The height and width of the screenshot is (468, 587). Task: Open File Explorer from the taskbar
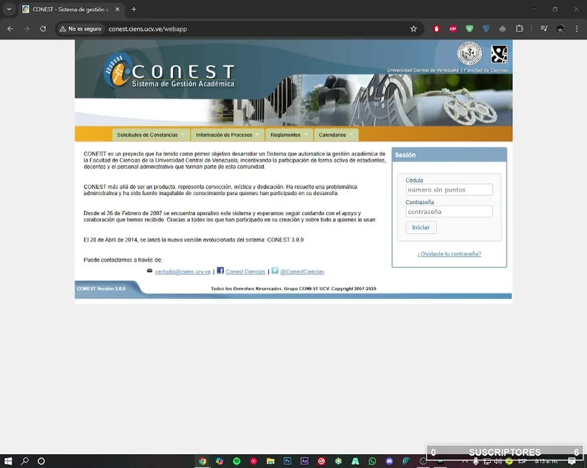(270, 461)
